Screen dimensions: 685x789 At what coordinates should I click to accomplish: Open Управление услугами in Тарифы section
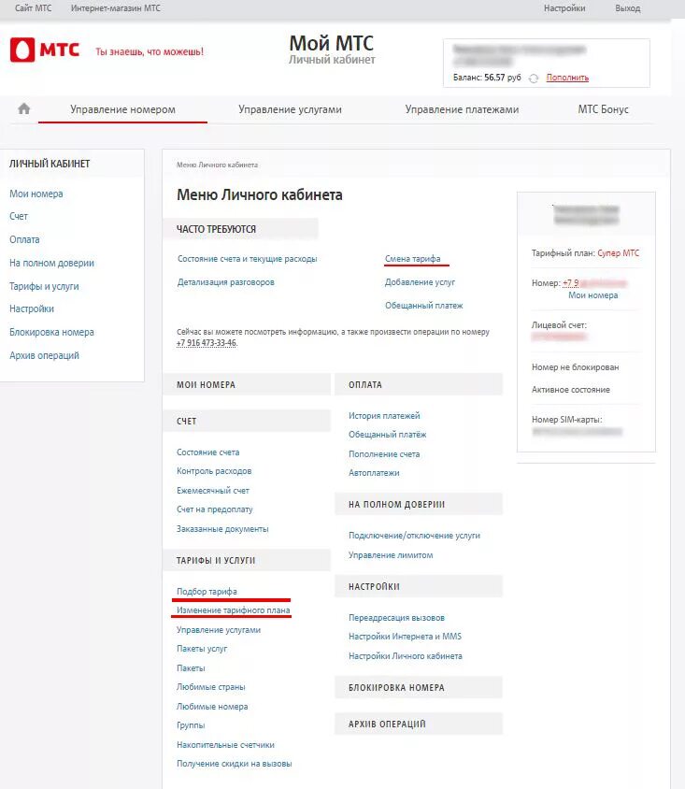coord(219,630)
